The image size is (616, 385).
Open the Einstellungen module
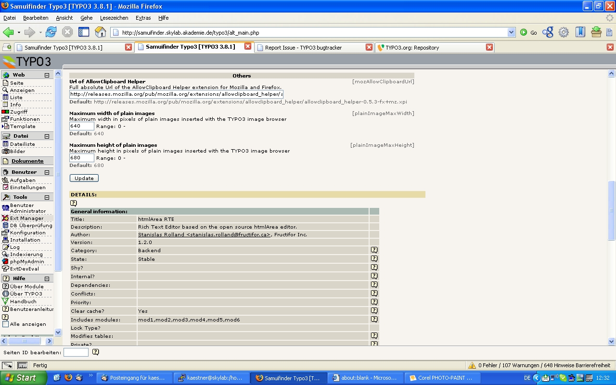click(x=27, y=187)
